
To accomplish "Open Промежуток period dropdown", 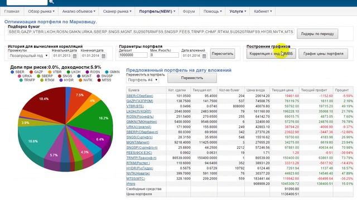I will pyautogui.click(x=28, y=56).
